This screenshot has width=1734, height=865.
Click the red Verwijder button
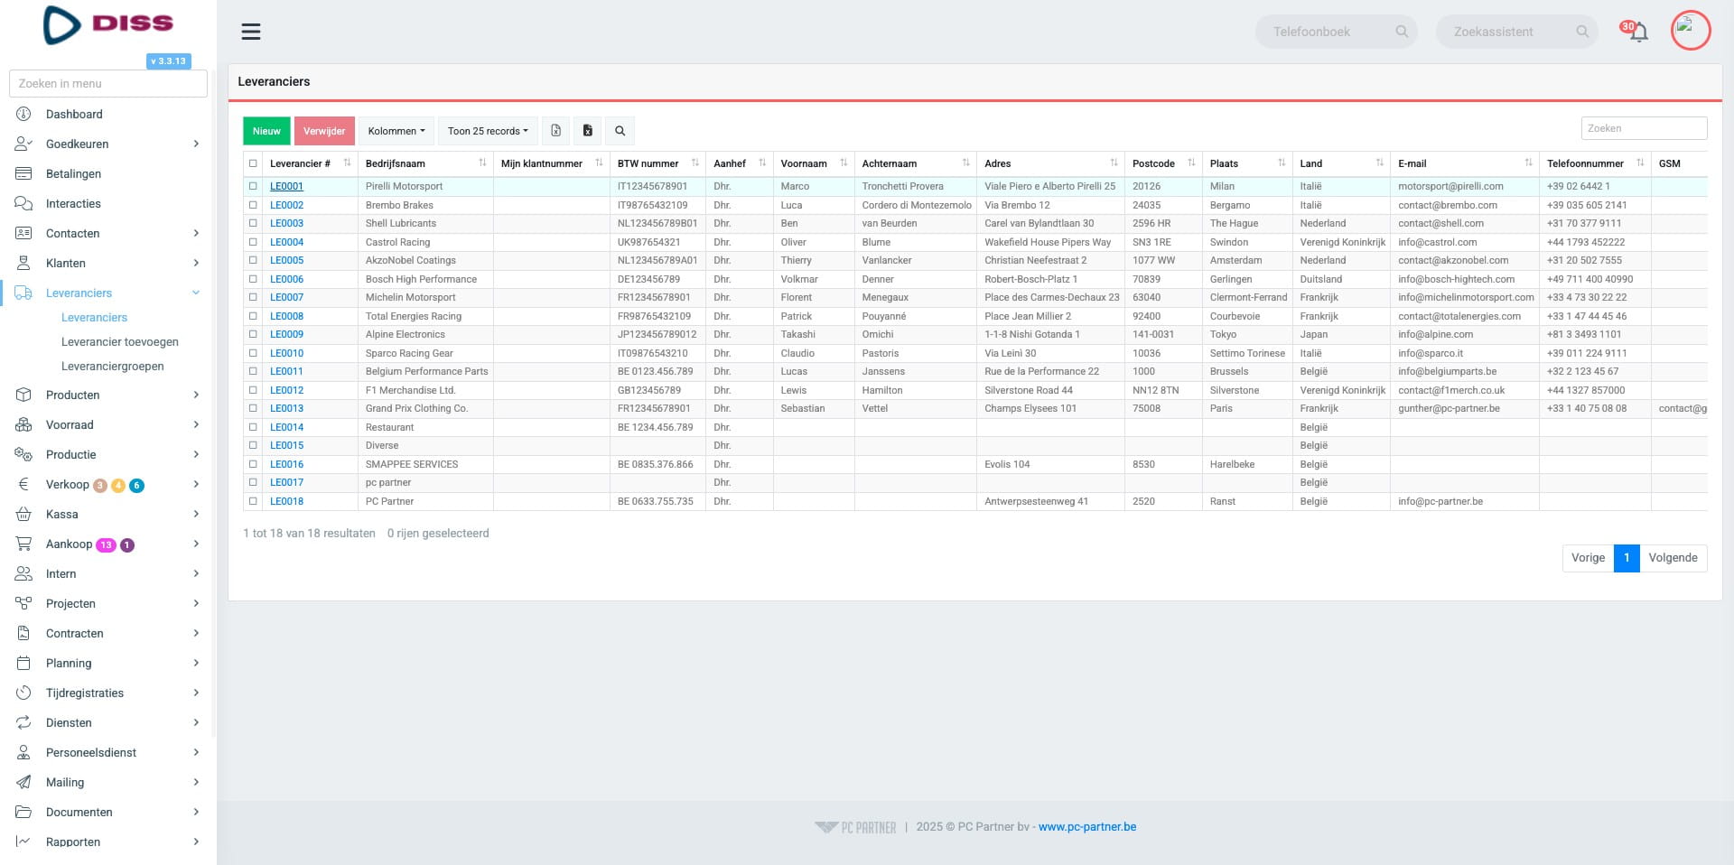[324, 131]
